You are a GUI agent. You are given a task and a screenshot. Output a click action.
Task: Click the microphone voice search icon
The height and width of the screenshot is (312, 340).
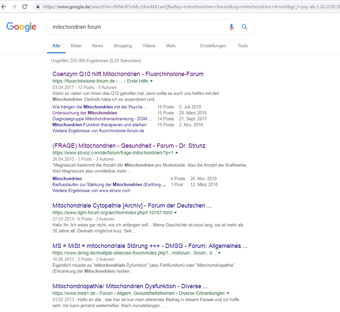point(232,27)
